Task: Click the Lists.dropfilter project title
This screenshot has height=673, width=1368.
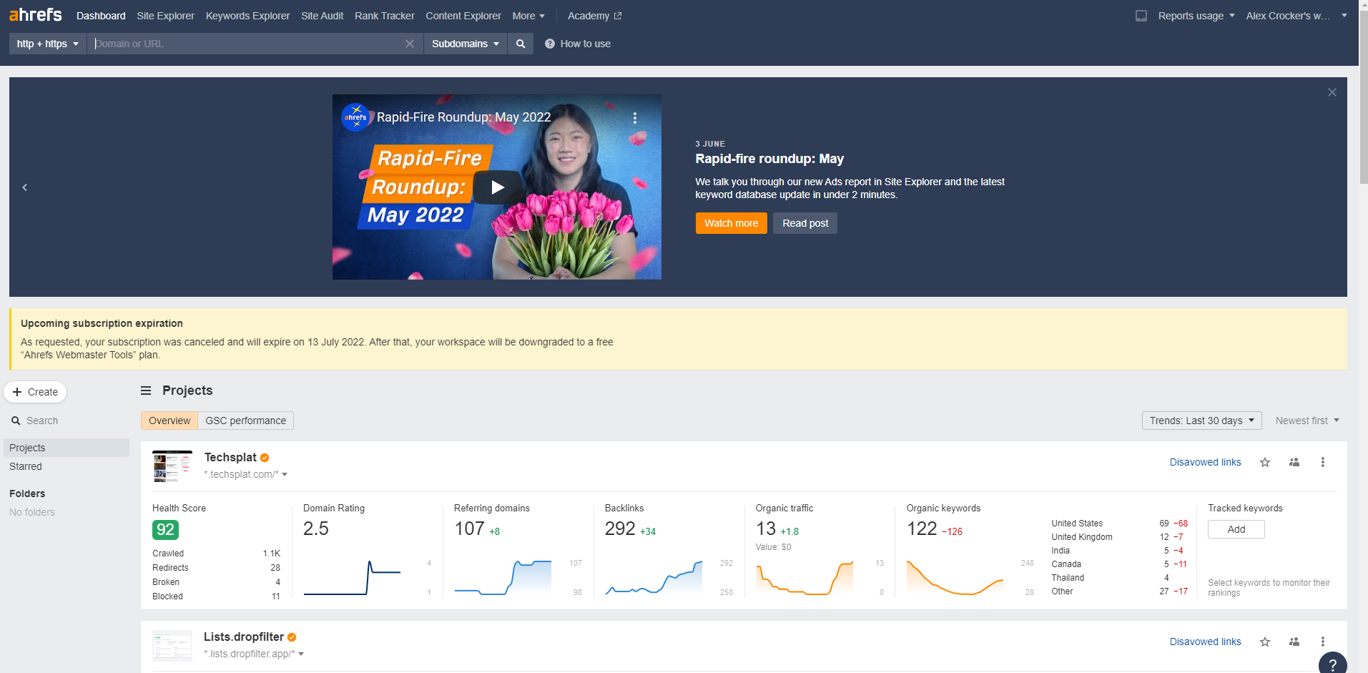Action: pos(244,637)
